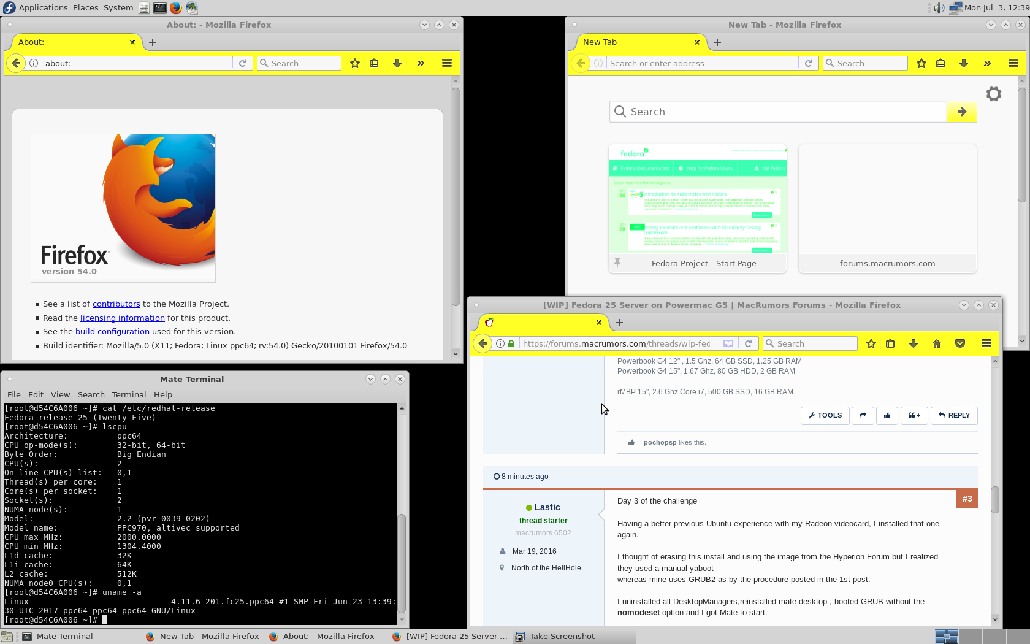Click bookmark star in New Tab window
The height and width of the screenshot is (644, 1030).
click(x=921, y=63)
